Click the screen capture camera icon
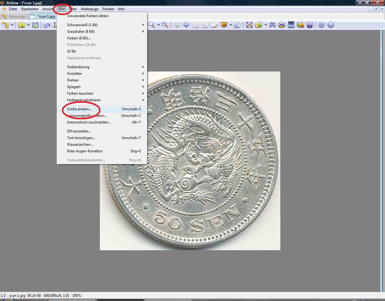This screenshot has height=301, width=385. [310, 25]
